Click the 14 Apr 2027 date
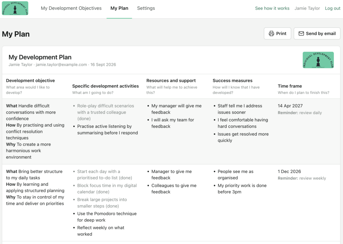Screen dimensions: 343x244 click(x=290, y=106)
